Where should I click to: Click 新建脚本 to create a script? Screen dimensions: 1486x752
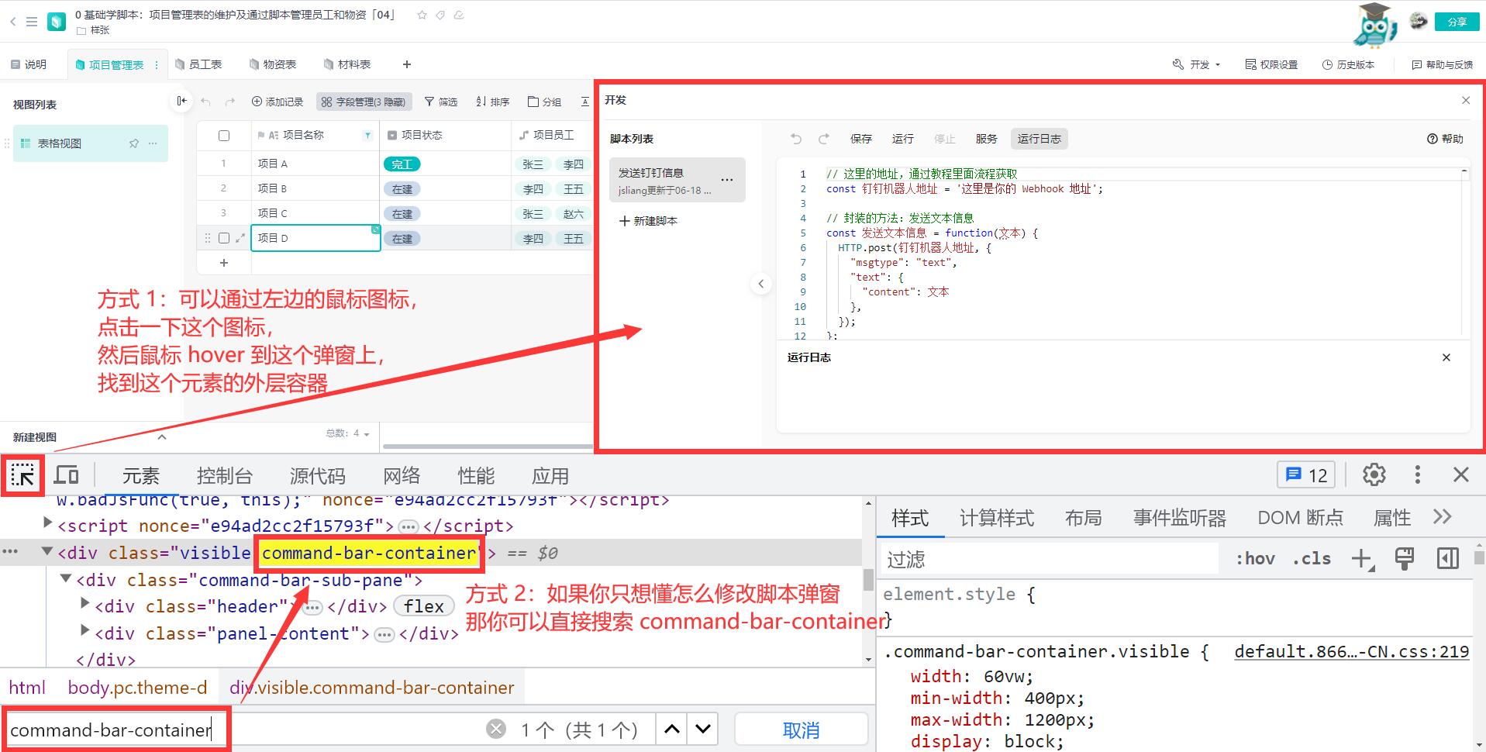coord(649,221)
